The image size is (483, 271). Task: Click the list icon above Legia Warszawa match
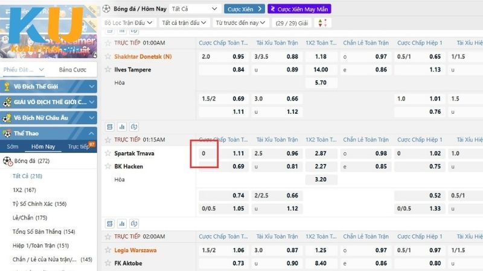click(x=110, y=224)
